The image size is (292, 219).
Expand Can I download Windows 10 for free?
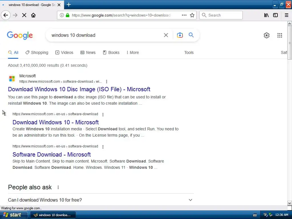click(101, 200)
